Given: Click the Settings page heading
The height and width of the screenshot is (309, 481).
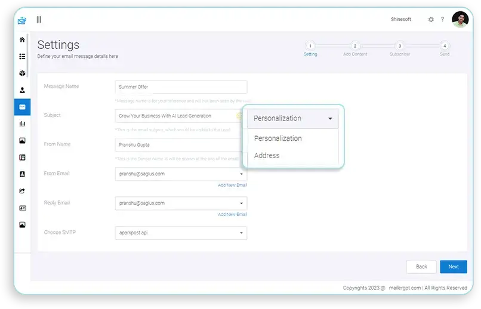Looking at the screenshot, I should (58, 45).
